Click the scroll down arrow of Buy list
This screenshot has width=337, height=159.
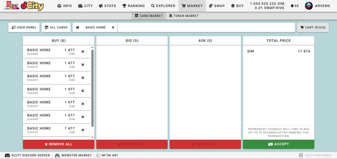pyautogui.click(x=93, y=137)
